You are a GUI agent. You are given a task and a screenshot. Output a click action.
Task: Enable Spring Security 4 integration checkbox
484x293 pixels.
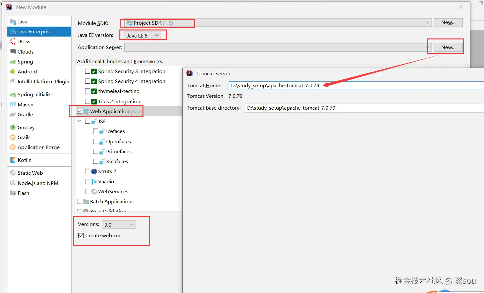pyautogui.click(x=87, y=81)
